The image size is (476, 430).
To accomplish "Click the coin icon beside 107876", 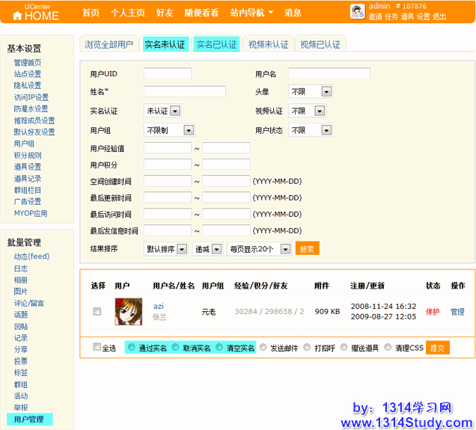I will click(x=398, y=6).
